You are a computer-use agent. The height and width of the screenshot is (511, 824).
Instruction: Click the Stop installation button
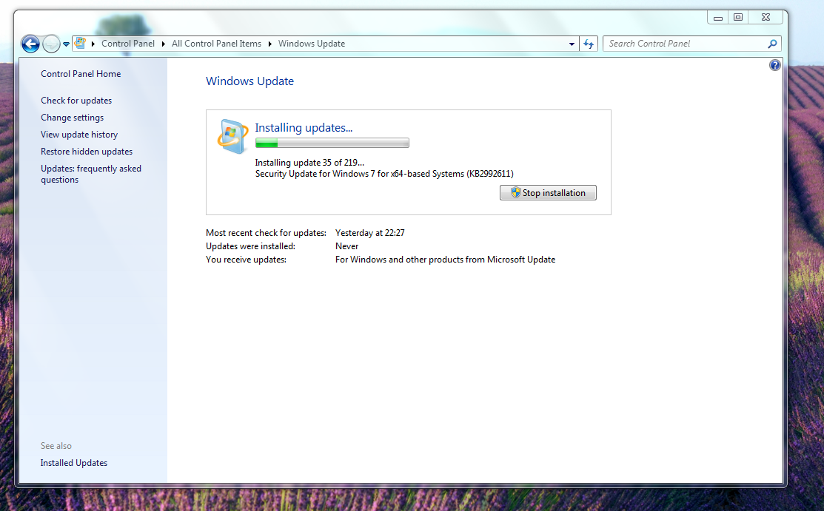[x=548, y=193]
